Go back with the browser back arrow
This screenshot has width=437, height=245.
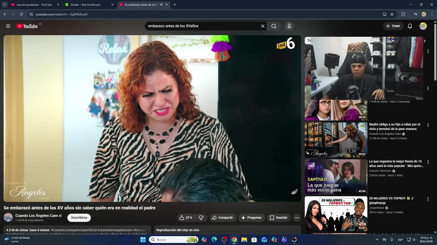pos(5,14)
